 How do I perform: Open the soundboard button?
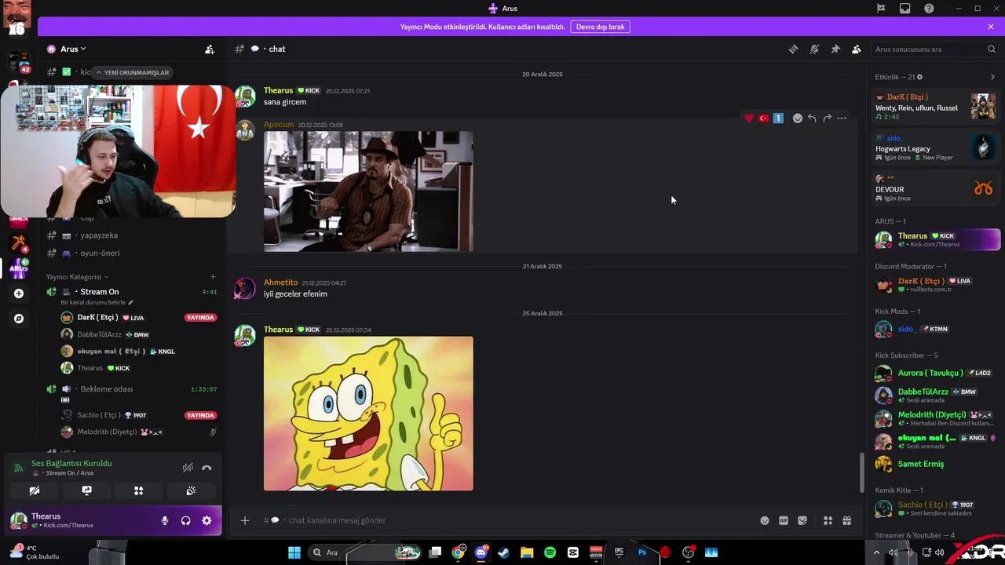tap(191, 491)
